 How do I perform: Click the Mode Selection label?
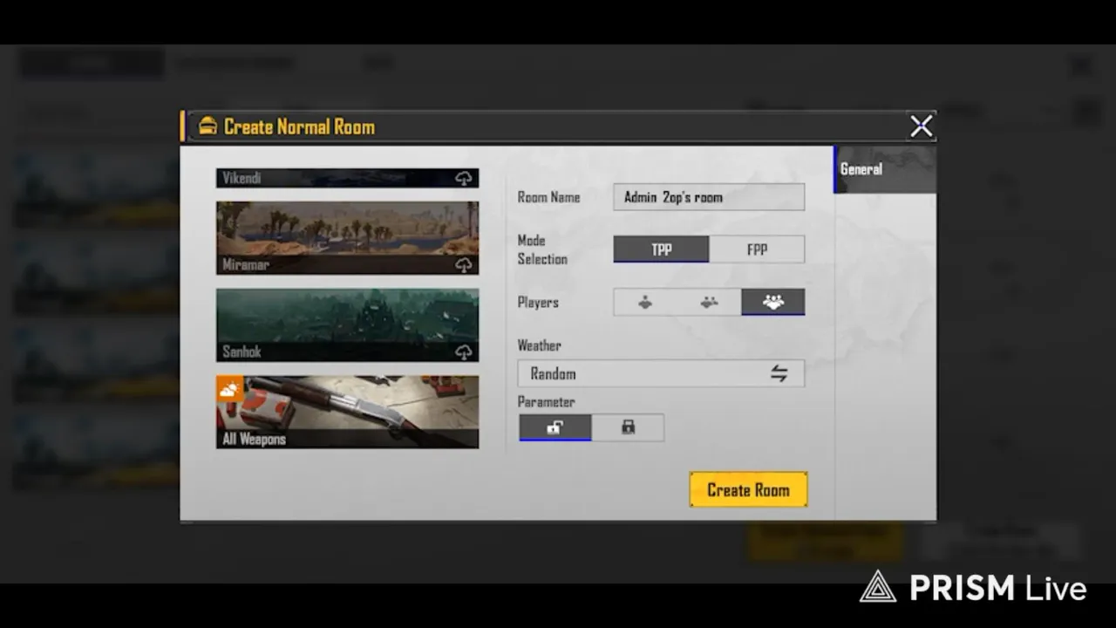click(542, 249)
